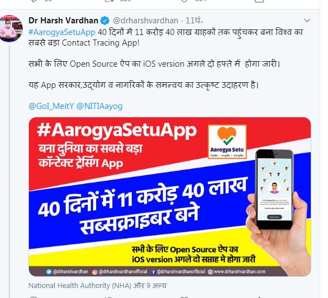Click the @drharshvardhan handle beside the name
Image resolution: width=328 pixels, height=298 pixels.
(146, 21)
